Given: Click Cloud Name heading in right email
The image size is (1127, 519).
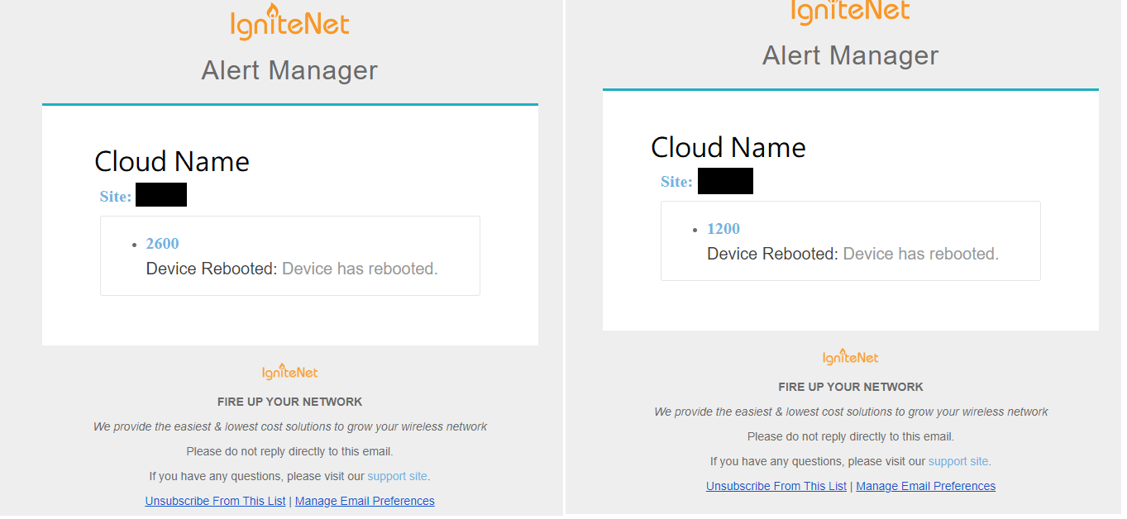Looking at the screenshot, I should coord(728,146).
